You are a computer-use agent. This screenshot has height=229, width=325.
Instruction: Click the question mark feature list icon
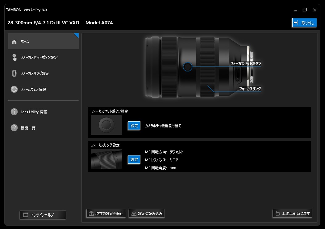[14, 128]
